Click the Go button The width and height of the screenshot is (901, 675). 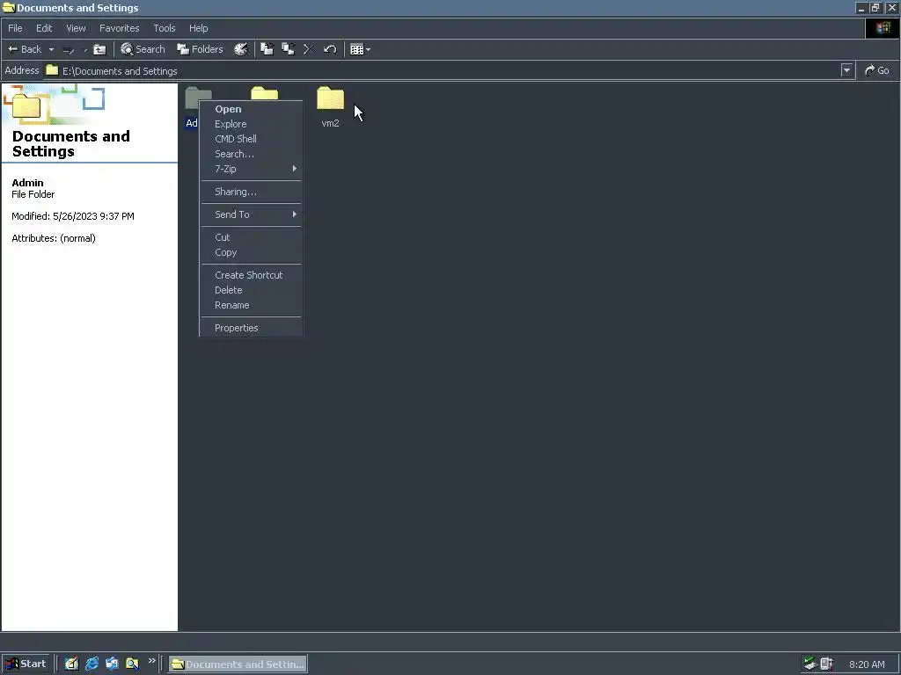click(x=877, y=70)
